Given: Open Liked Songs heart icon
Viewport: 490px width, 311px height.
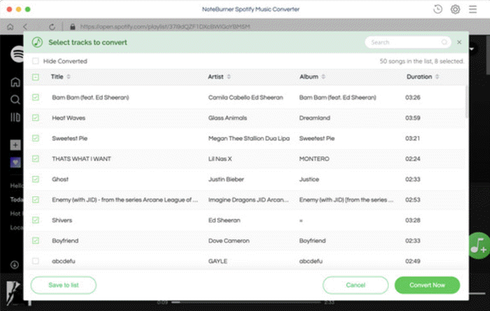Looking at the screenshot, I should (15, 162).
